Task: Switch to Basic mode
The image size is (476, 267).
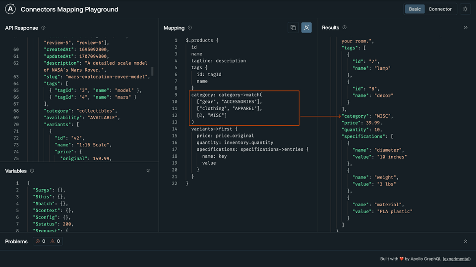Action: tap(415, 9)
